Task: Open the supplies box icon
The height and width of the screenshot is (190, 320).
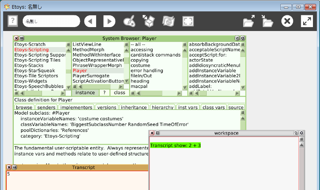Action: pyautogui.click(x=149, y=21)
